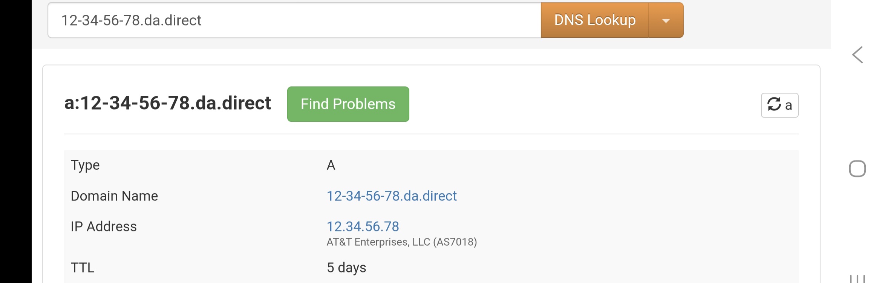This screenshot has height=283, width=882.
Task: Click the IP Address row label
Action: pyautogui.click(x=104, y=226)
